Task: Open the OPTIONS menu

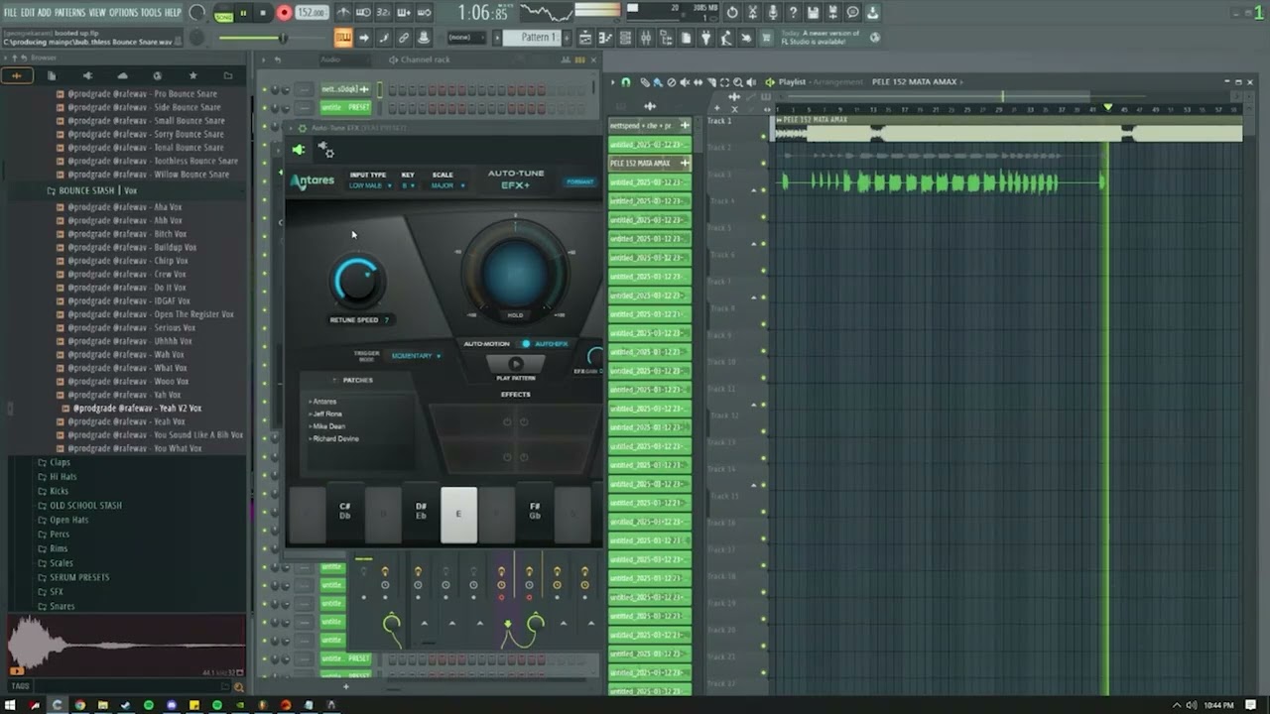Action: coord(123,12)
